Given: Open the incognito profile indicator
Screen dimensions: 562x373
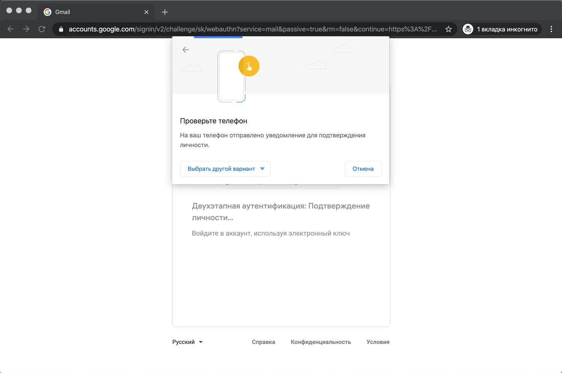Looking at the screenshot, I should (502, 29).
